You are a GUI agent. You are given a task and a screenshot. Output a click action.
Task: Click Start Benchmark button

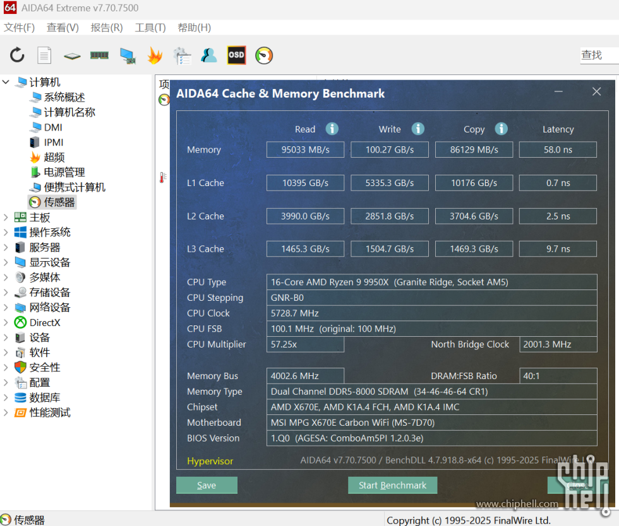pos(392,485)
